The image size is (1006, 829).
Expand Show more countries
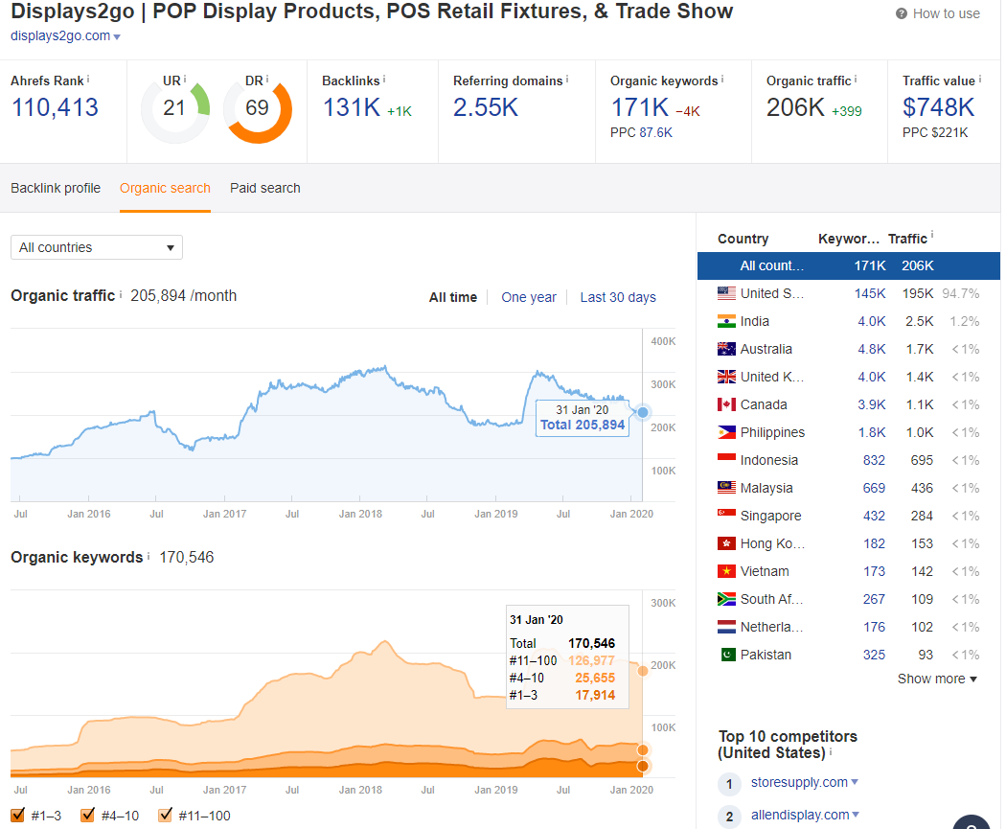tap(937, 679)
